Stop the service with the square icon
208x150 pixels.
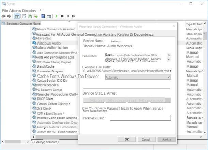click(x=62, y=16)
